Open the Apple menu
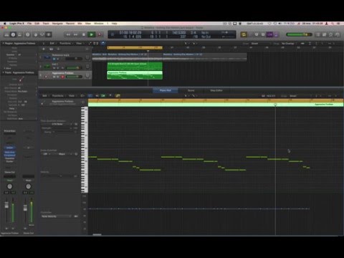344x258 pixels. pyautogui.click(x=4, y=24)
